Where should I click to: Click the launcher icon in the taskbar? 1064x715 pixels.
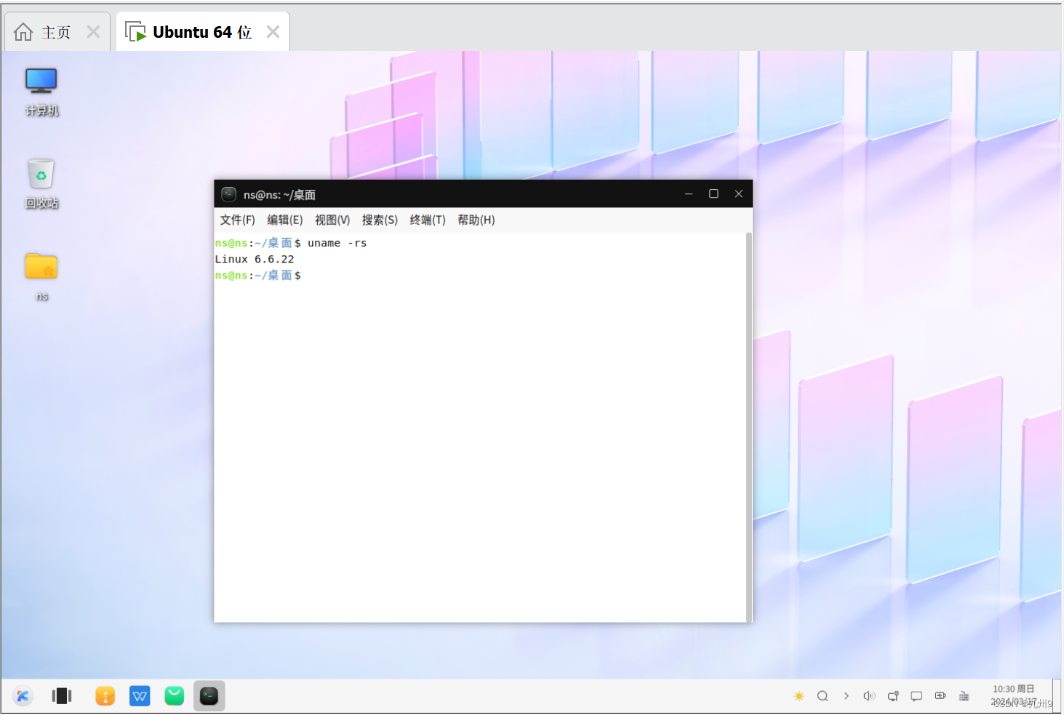tap(23, 696)
